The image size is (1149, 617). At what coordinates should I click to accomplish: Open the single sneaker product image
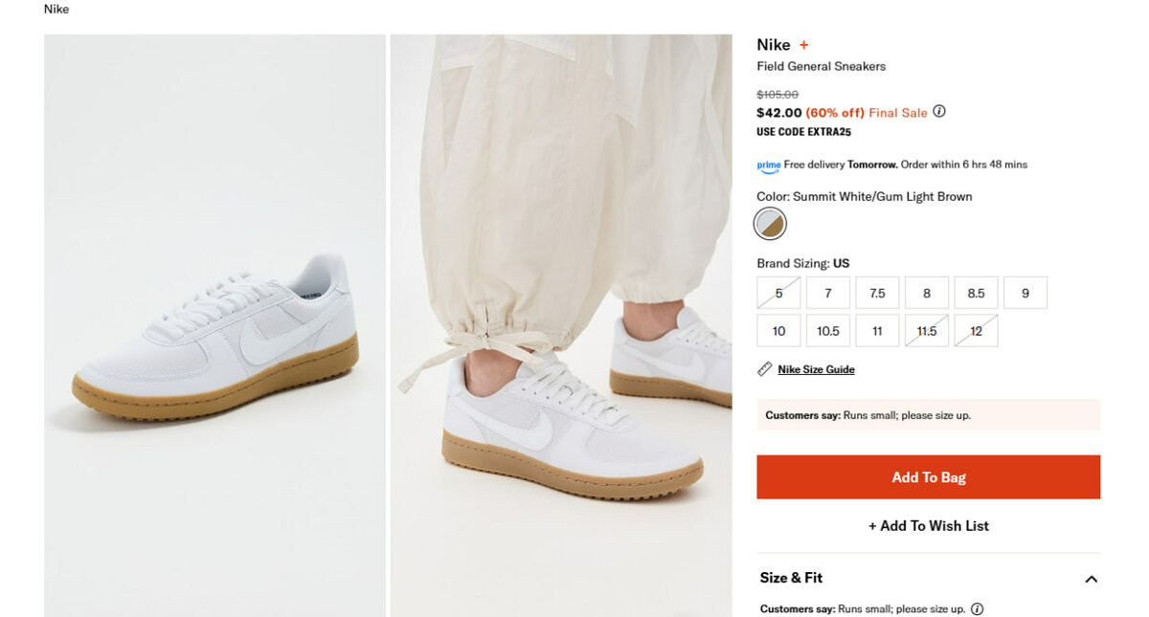click(x=214, y=325)
